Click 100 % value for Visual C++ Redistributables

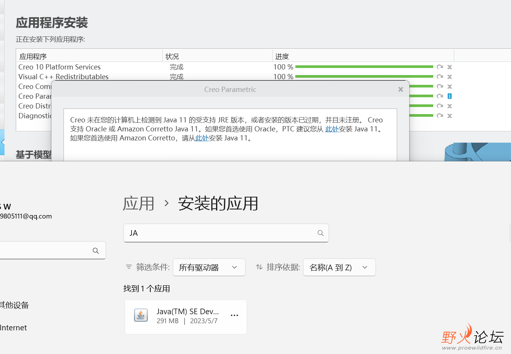pos(283,77)
